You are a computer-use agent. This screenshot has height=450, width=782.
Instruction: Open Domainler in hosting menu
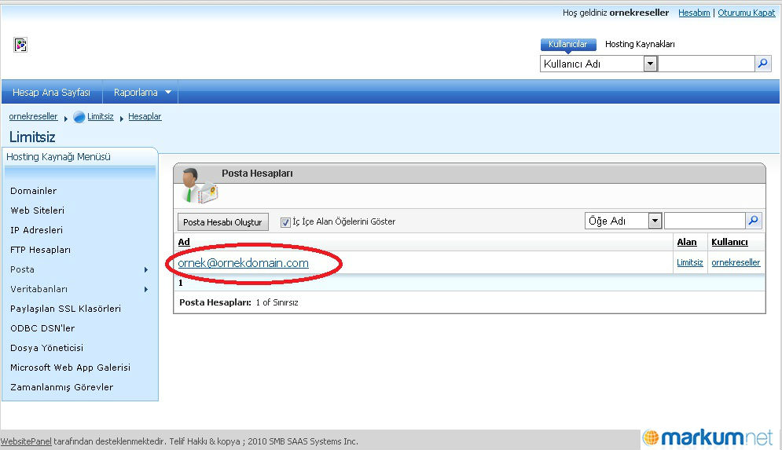pyautogui.click(x=34, y=191)
